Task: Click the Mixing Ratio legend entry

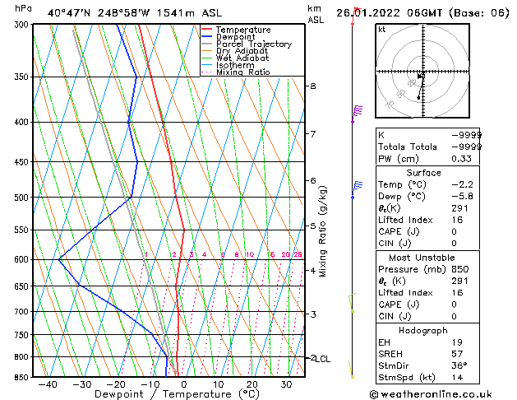Action: 243,72
